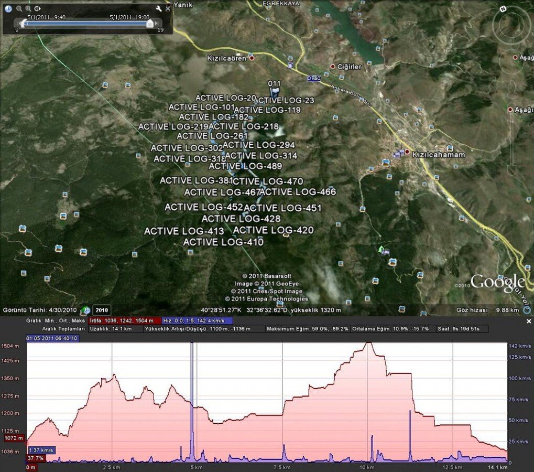Zoom in the time slider range
Screen dimensions: 534x472
[28, 9]
